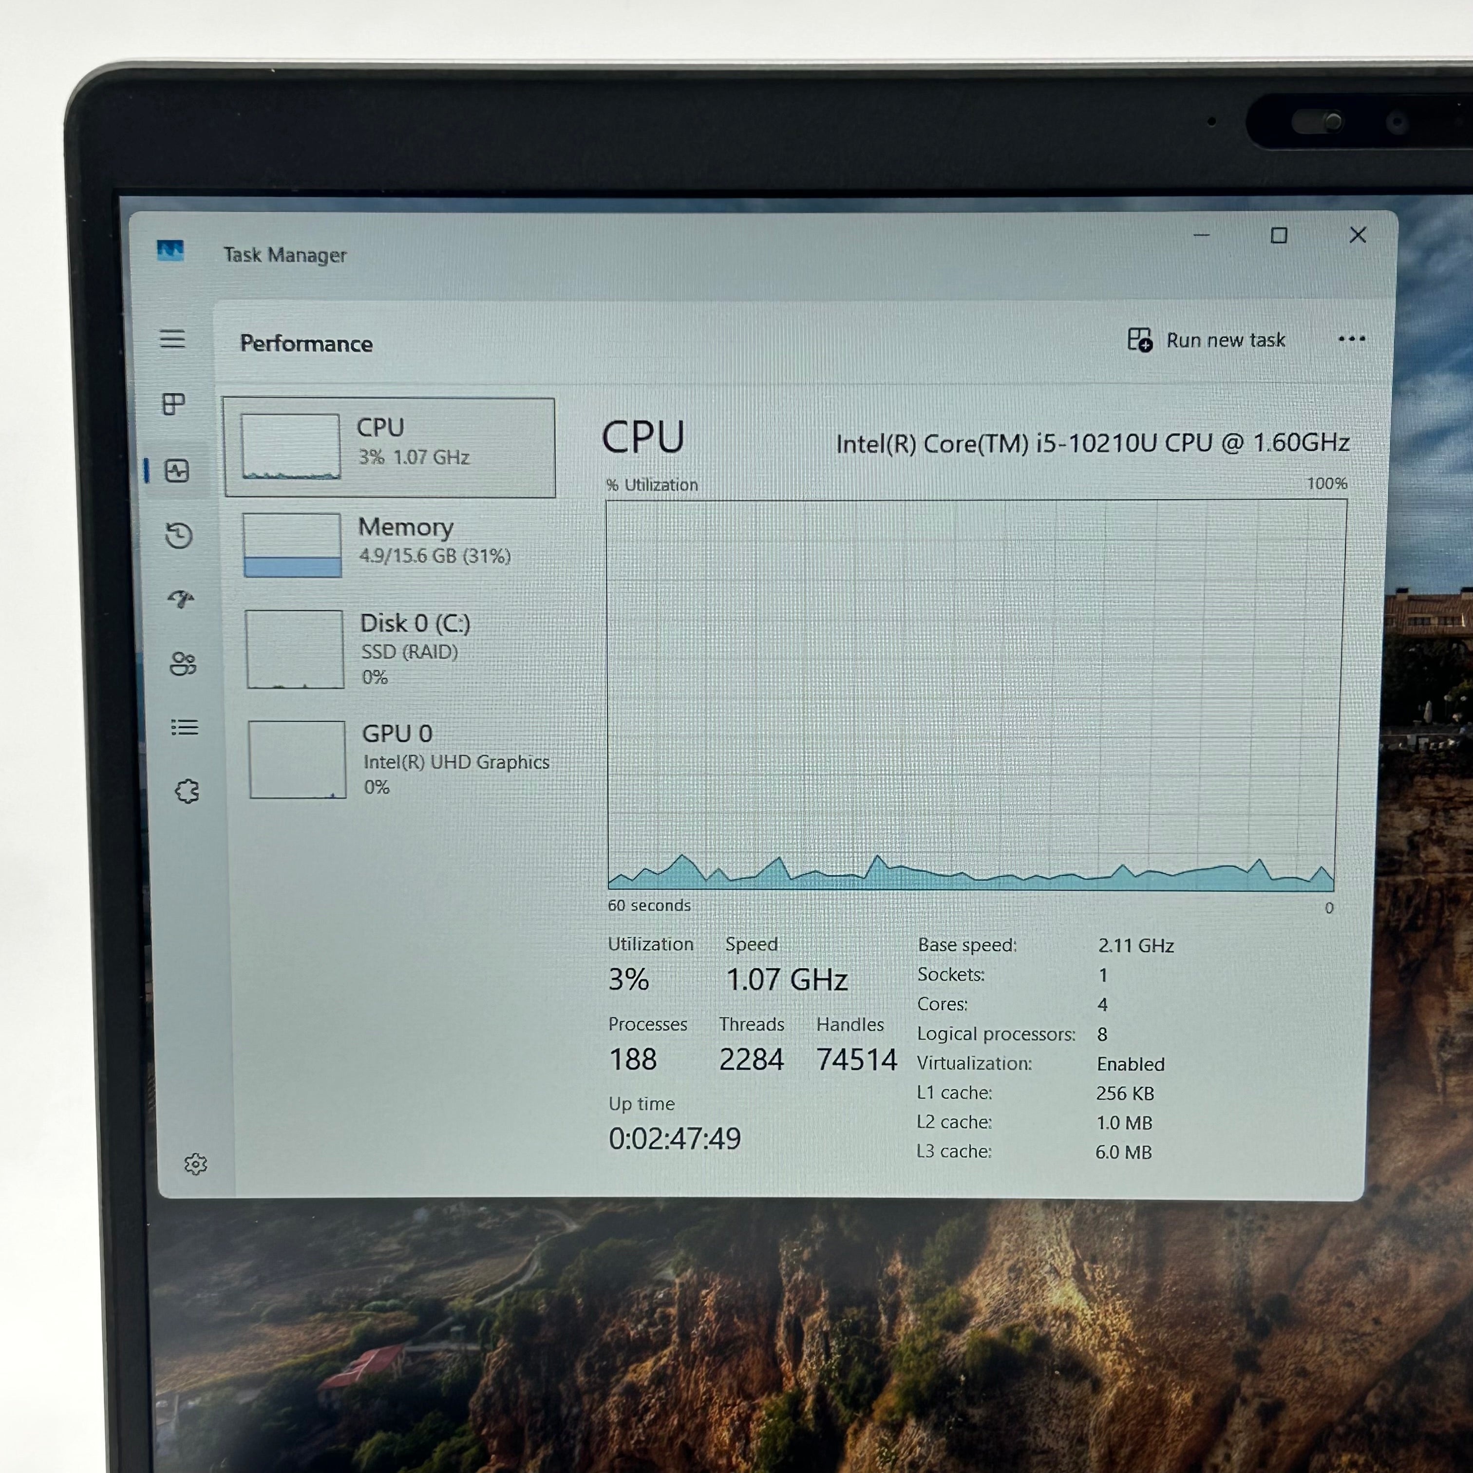The height and width of the screenshot is (1473, 1473).
Task: Click the Logical processors value 8
Action: coord(1102,1034)
